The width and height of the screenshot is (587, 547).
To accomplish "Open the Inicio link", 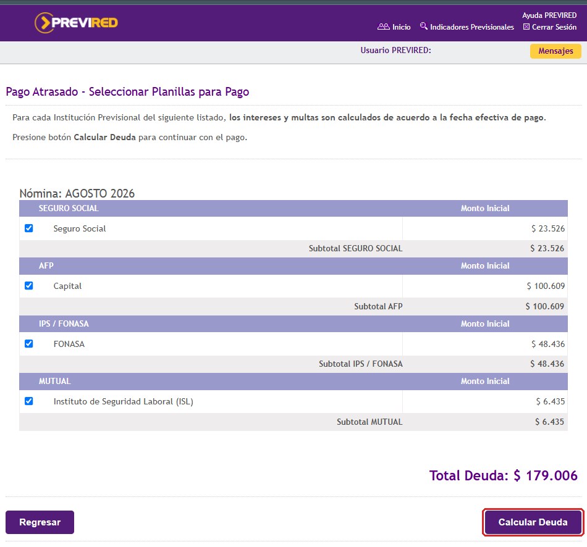I will 401,27.
